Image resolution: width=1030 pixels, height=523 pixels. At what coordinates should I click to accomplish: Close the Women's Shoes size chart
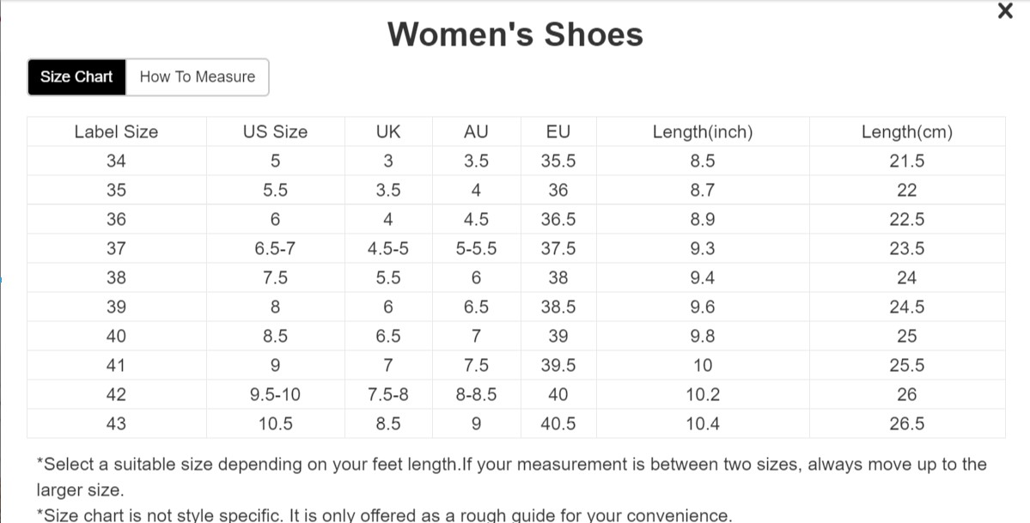pos(1004,12)
